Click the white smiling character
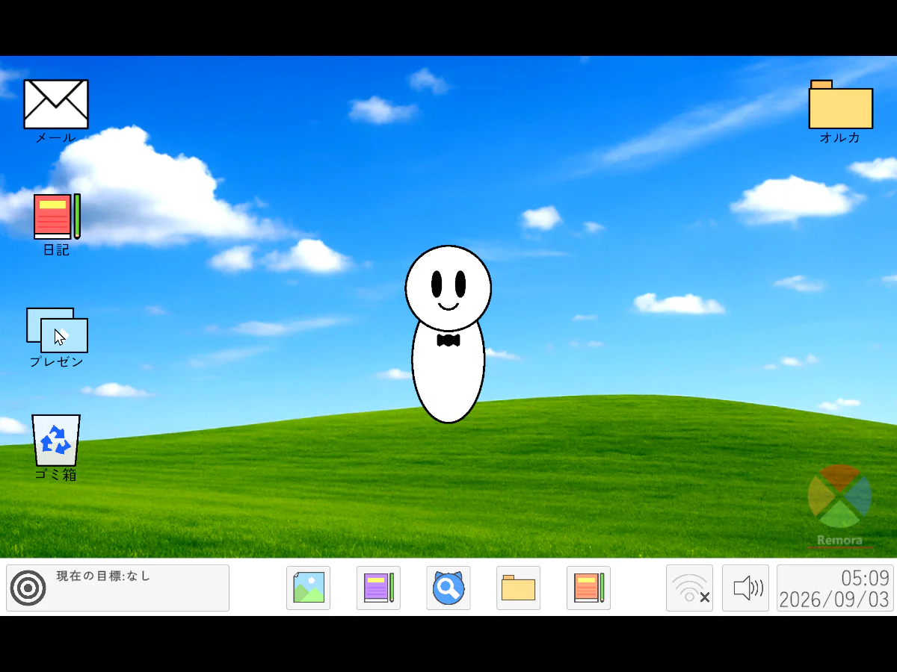 (x=449, y=334)
